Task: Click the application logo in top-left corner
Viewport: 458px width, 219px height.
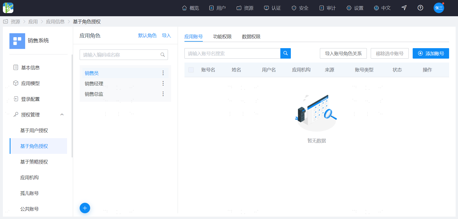Action: coord(8,8)
